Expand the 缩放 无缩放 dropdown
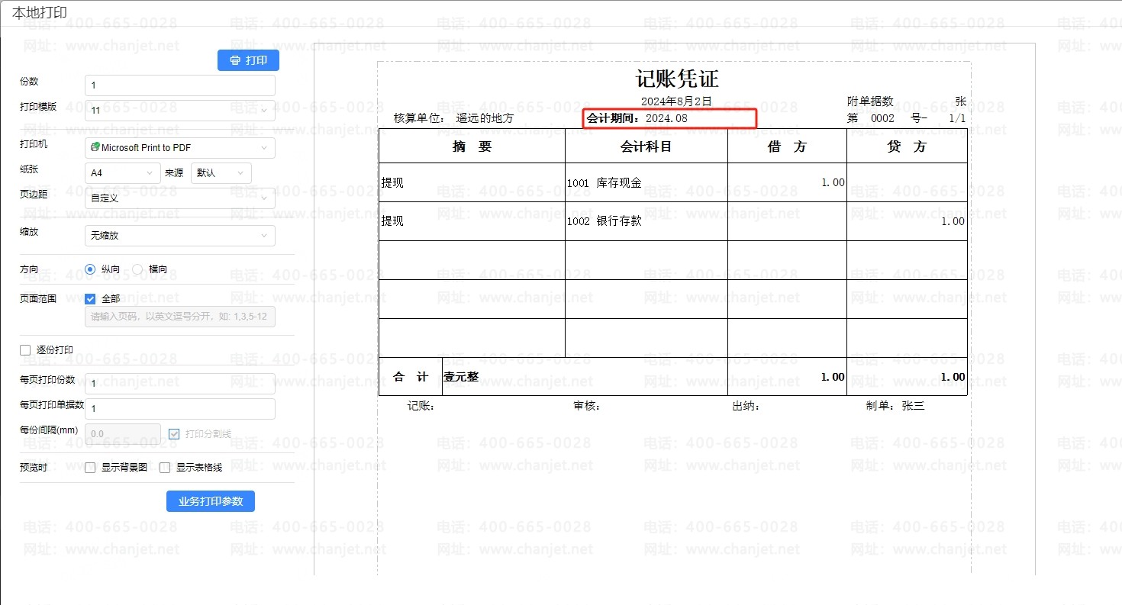Viewport: 1122px width, 605px height. point(180,236)
